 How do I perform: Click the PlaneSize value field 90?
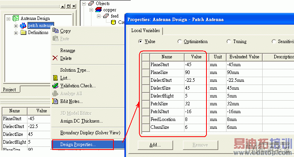coord(196,72)
